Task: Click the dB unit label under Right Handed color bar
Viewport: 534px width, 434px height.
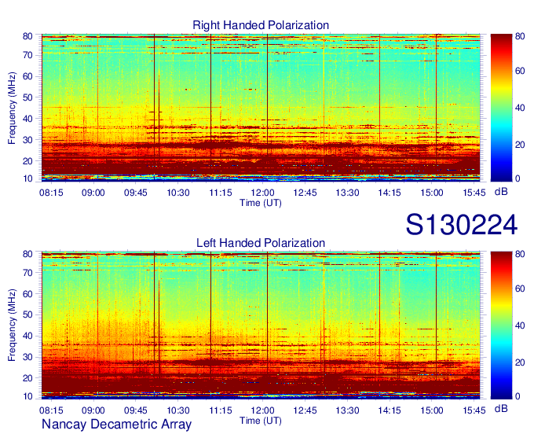Action: coord(501,192)
